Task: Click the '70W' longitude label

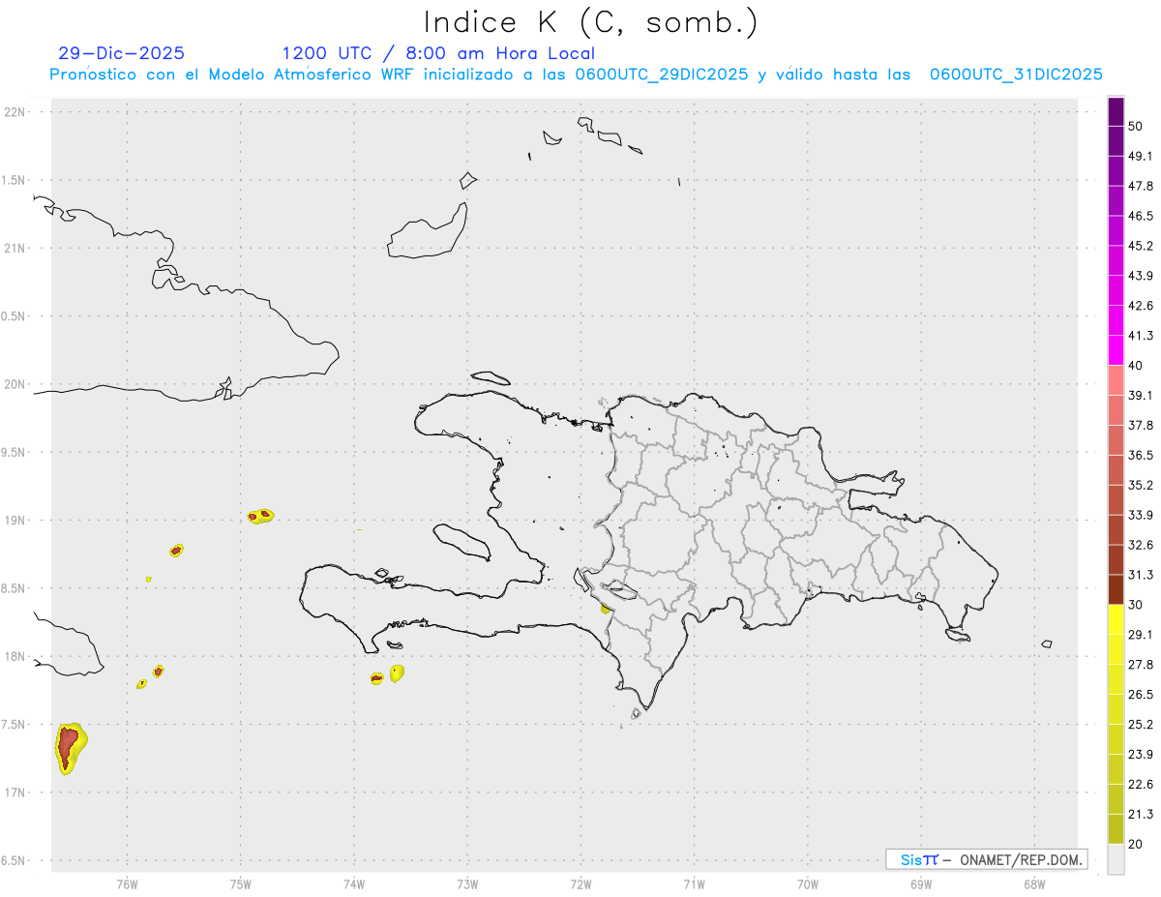Action: point(808,884)
